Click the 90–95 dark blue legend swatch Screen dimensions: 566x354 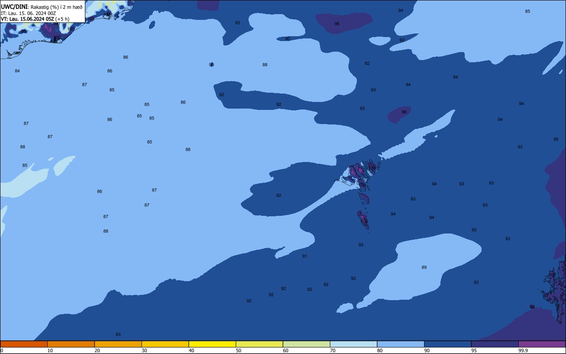[447, 344]
